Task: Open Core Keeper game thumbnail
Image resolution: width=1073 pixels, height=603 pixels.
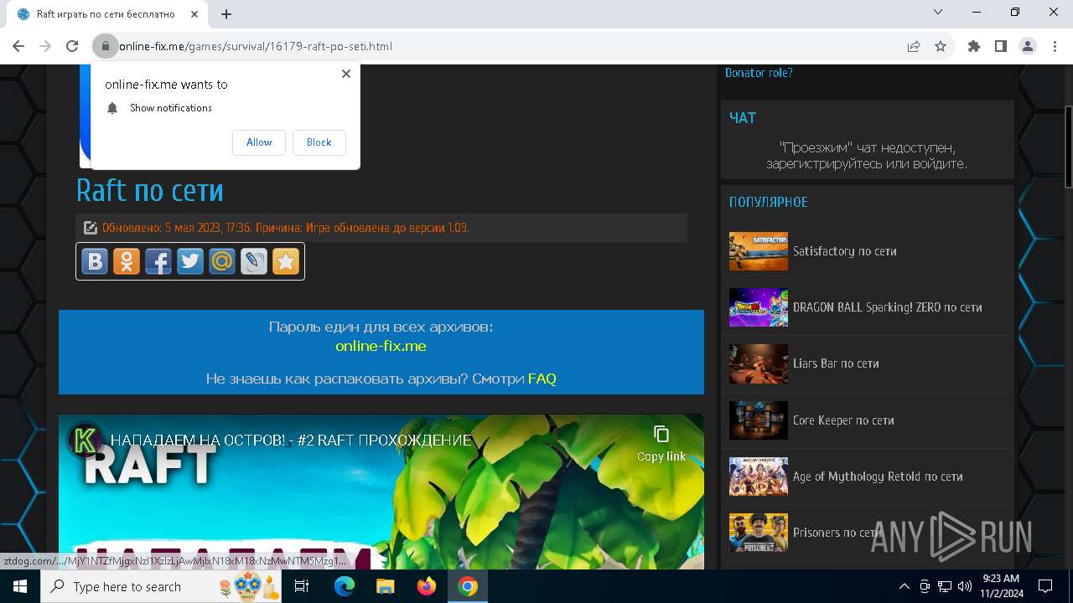Action: click(x=759, y=420)
